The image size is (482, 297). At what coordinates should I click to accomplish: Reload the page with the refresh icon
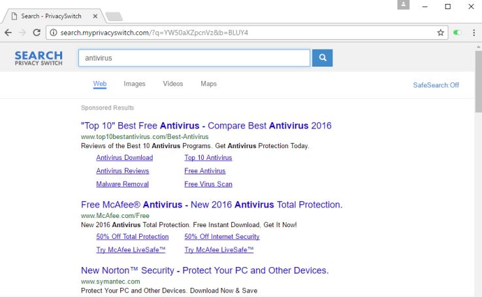[x=37, y=32]
